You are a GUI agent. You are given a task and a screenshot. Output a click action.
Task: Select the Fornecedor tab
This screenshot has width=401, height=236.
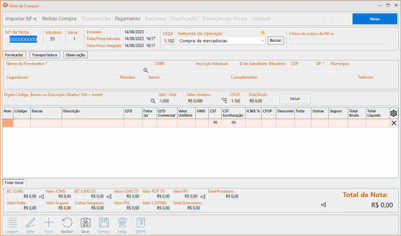(14, 55)
